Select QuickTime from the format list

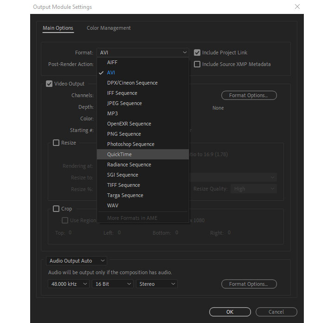[120, 154]
